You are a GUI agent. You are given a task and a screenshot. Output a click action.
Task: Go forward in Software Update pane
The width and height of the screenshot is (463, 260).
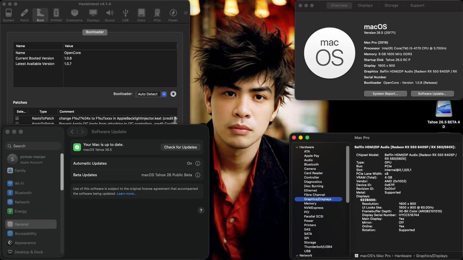(x=82, y=132)
